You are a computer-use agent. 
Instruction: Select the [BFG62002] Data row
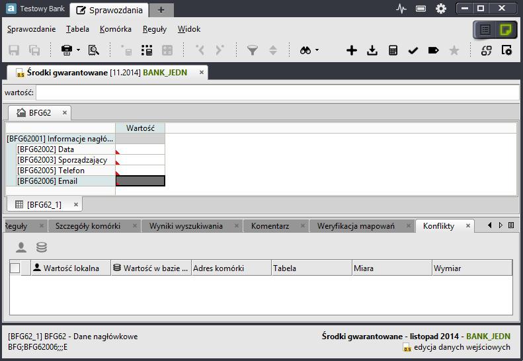pos(65,149)
